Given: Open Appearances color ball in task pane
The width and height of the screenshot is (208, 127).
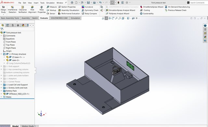Looking at the screenshot, I should (x=205, y=37).
